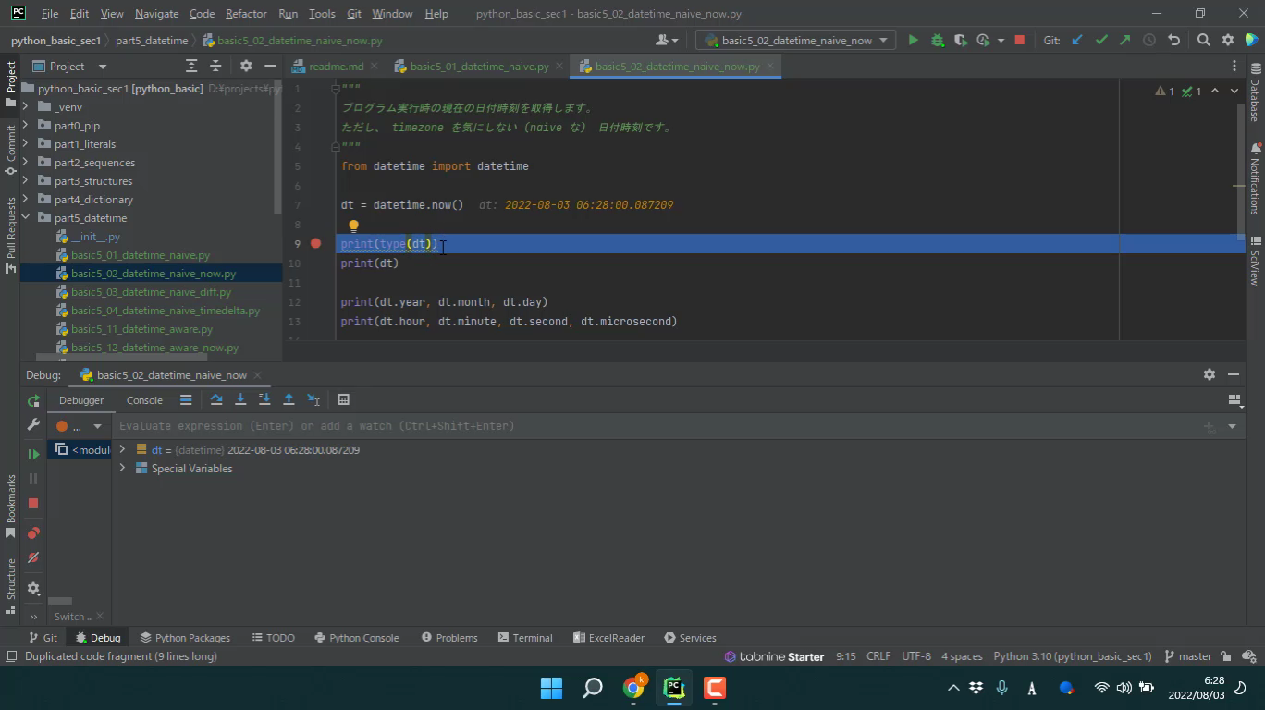This screenshot has height=710, width=1265.
Task: Click the master git branch widget
Action: click(1188, 656)
